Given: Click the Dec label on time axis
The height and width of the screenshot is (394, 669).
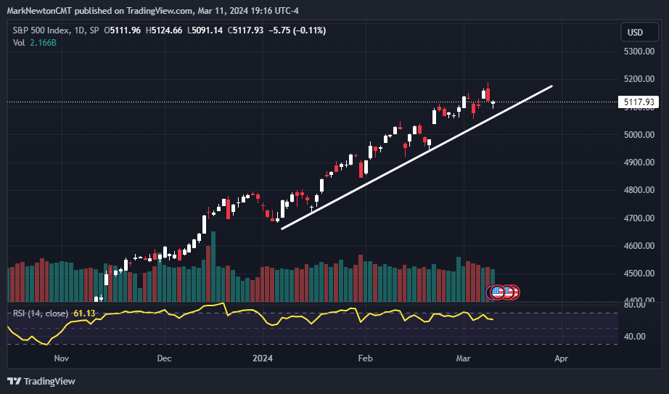Looking at the screenshot, I should click(x=163, y=358).
